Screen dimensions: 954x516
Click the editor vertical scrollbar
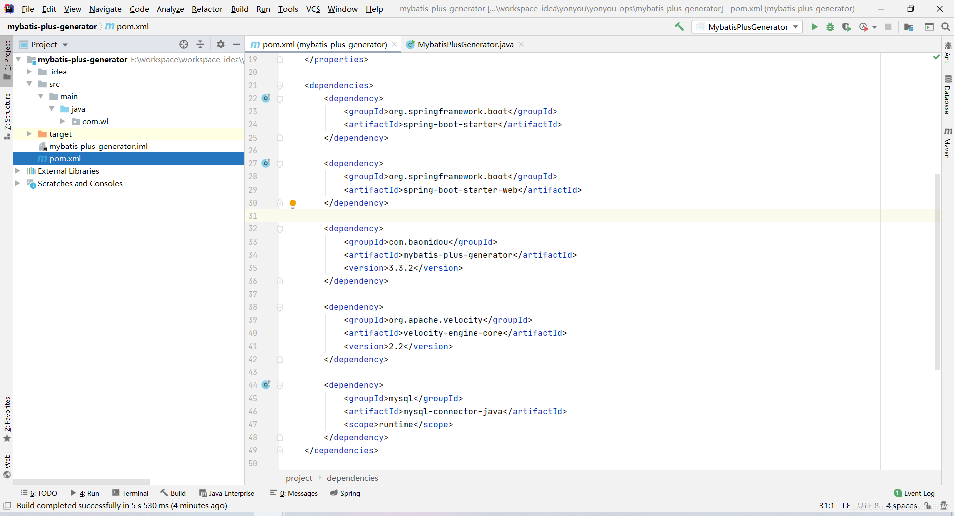coord(937,272)
